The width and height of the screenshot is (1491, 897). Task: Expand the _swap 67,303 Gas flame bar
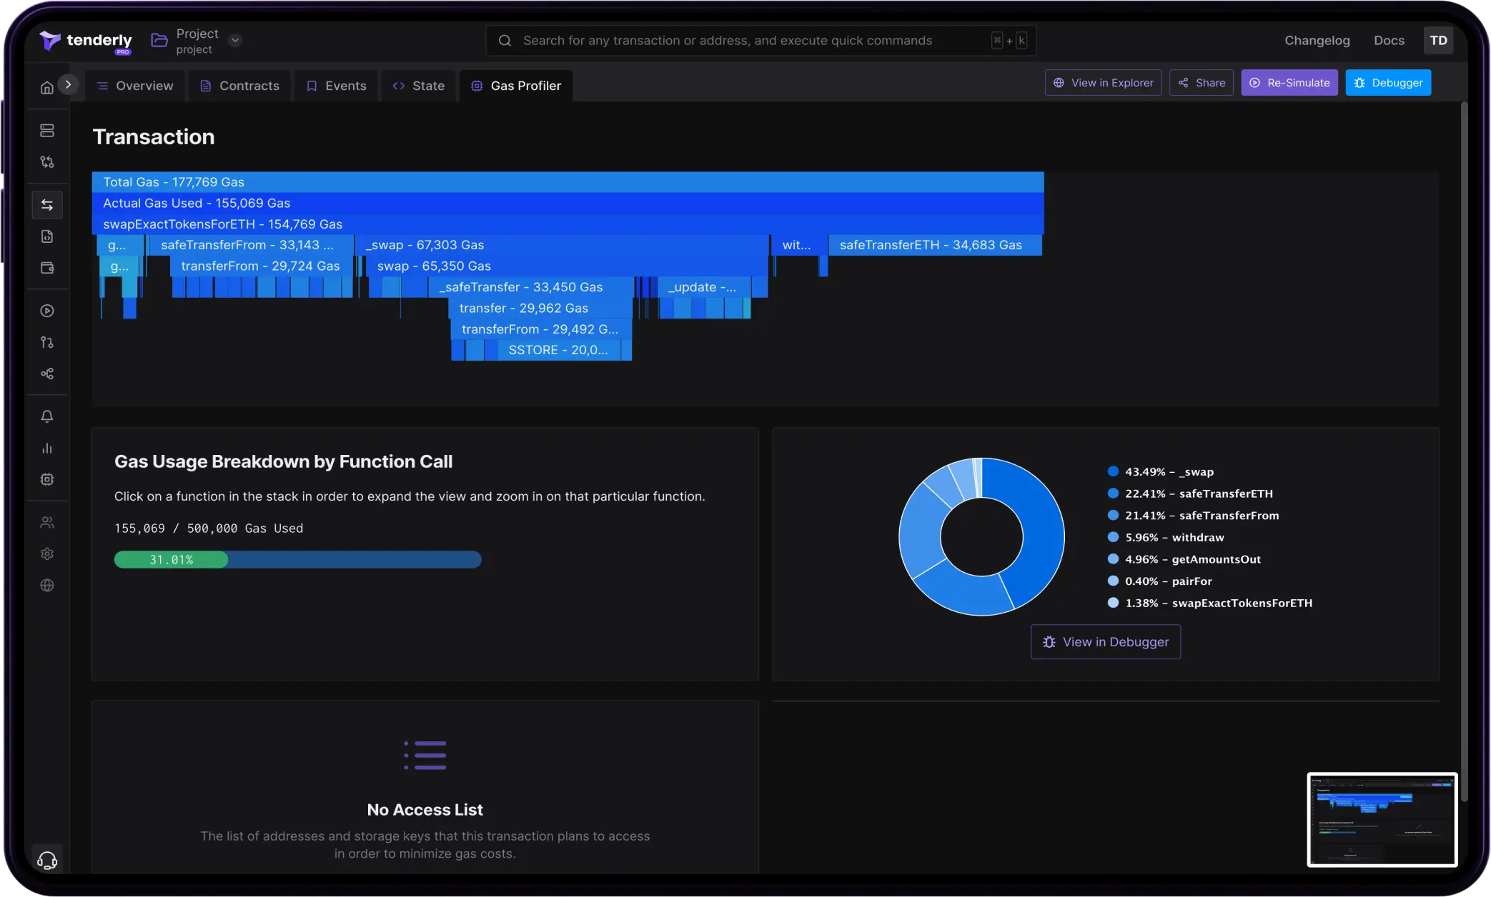tap(562, 245)
